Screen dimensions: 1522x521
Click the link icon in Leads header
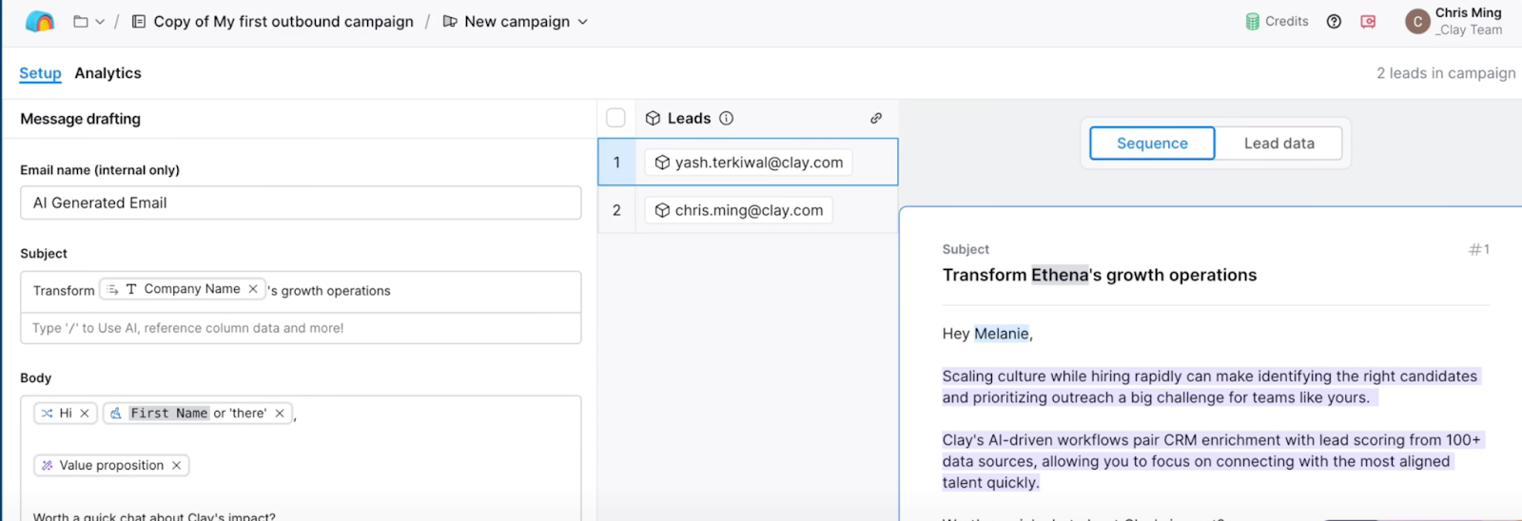point(876,118)
